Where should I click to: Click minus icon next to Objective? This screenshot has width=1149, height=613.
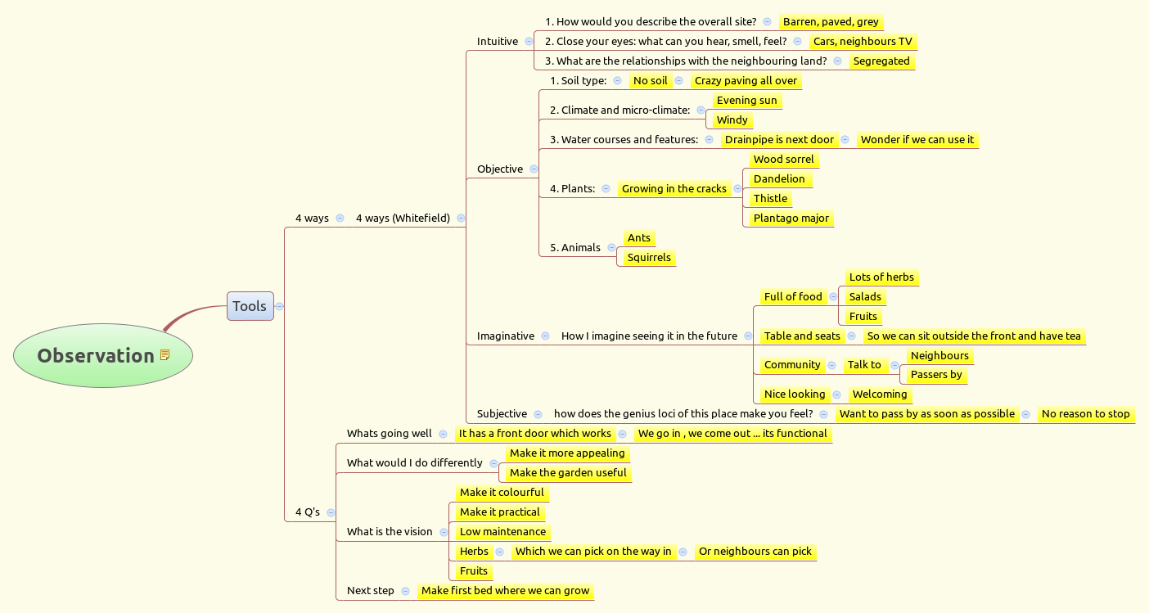[534, 169]
